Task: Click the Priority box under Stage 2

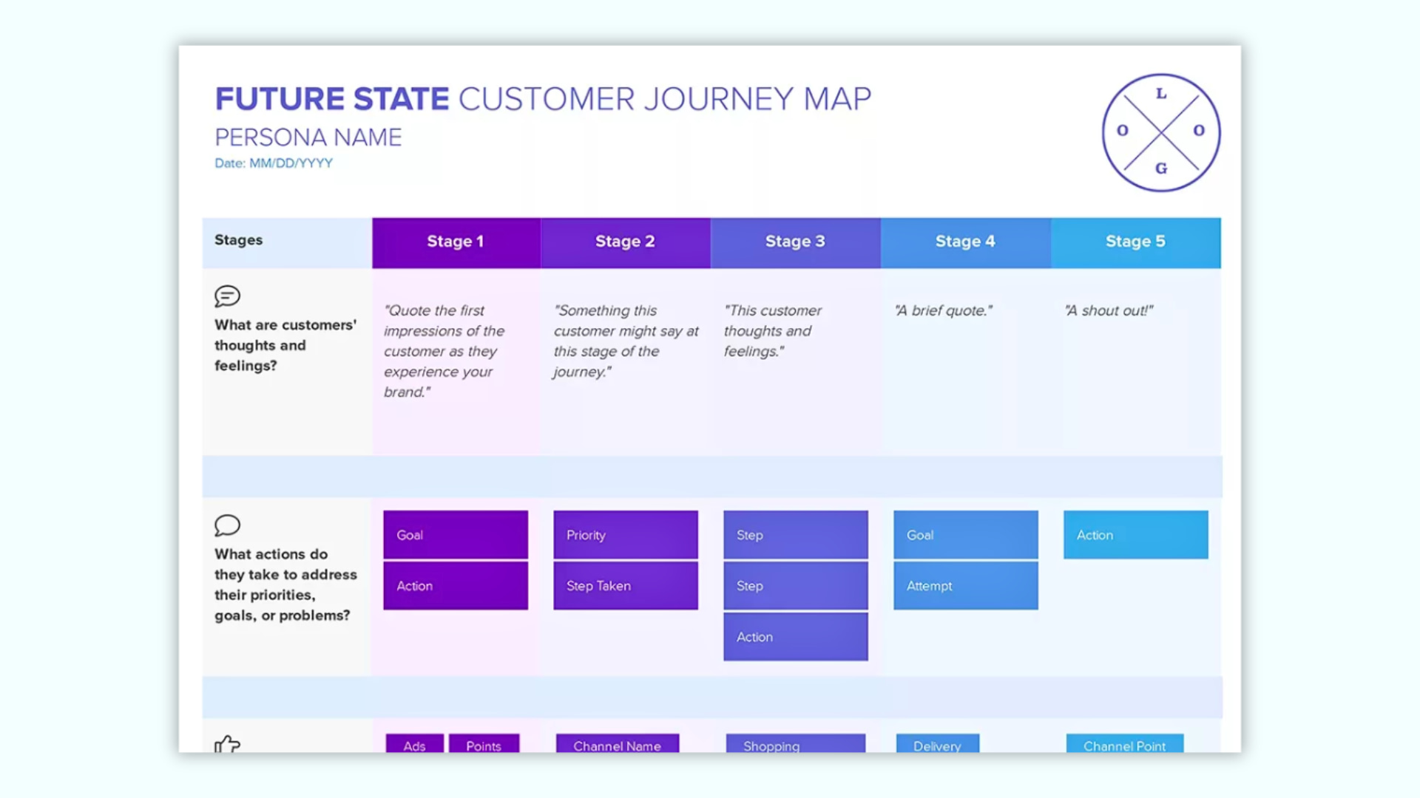Action: coord(626,534)
